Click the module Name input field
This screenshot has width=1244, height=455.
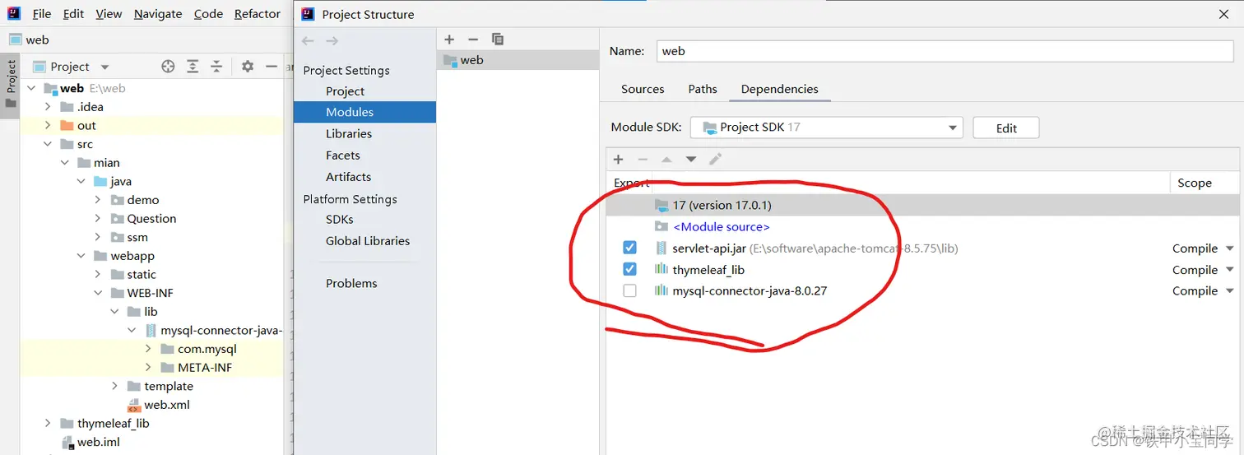pos(947,51)
